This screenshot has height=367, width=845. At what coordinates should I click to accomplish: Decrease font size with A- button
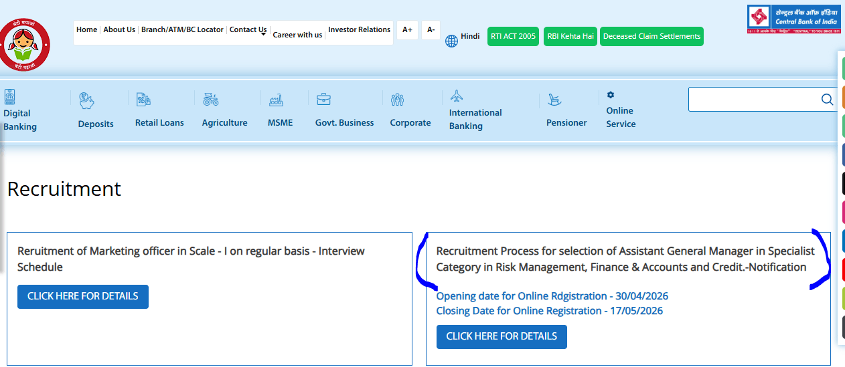(x=431, y=30)
